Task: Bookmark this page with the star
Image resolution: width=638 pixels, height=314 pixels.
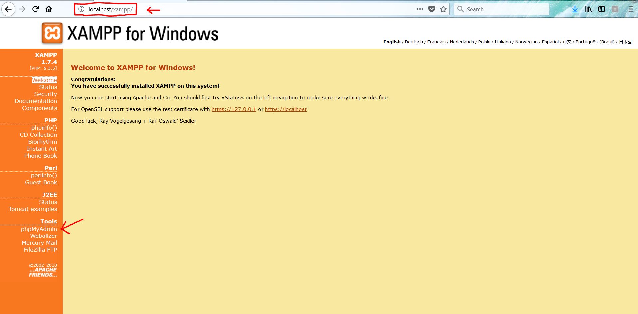Action: (443, 9)
